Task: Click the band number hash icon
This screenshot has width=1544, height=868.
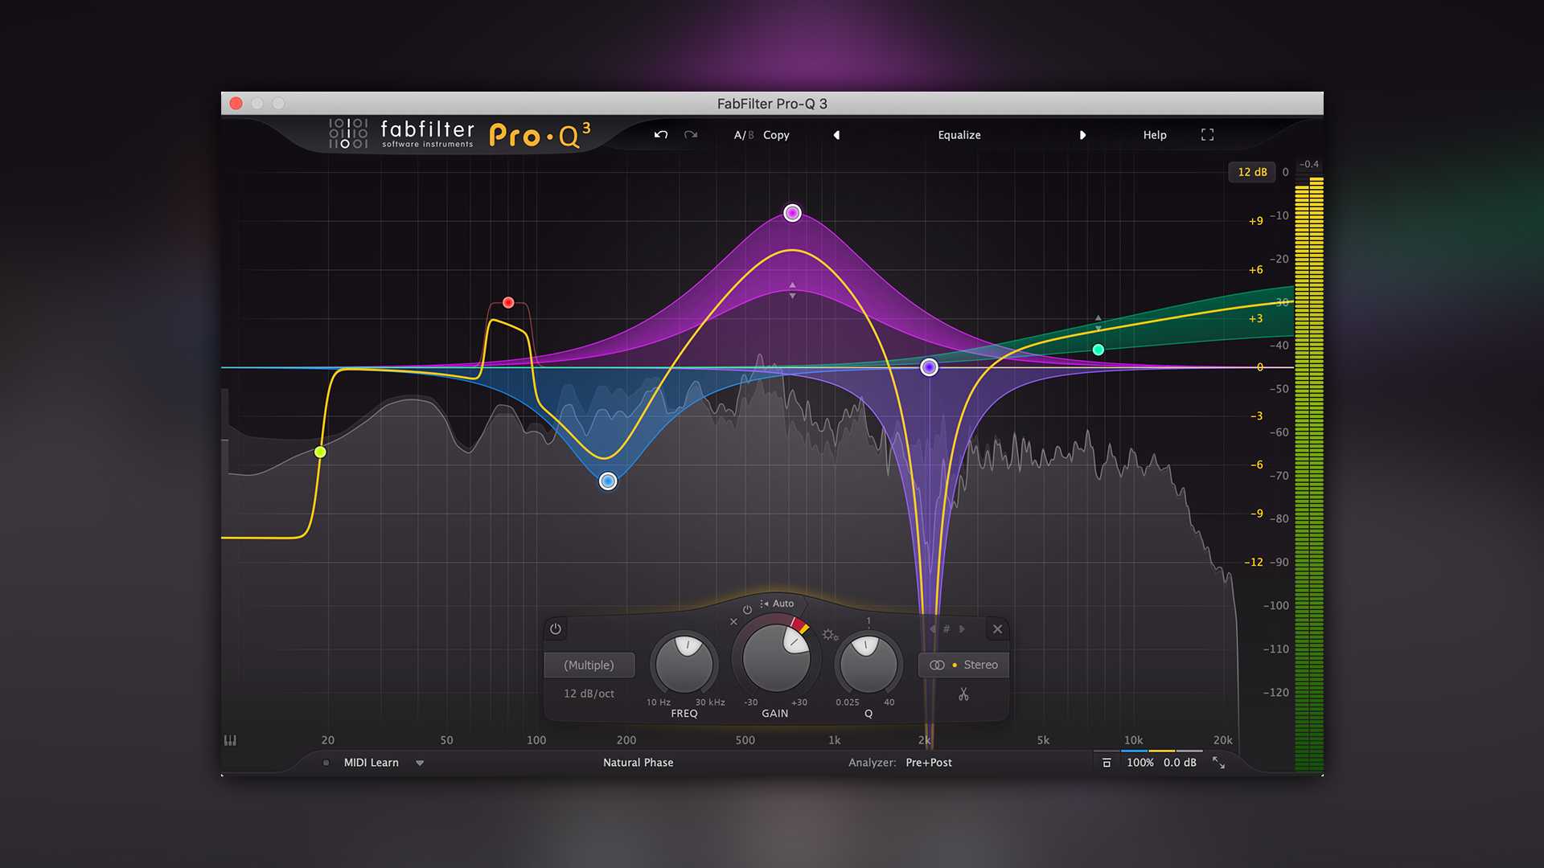Action: 947,629
